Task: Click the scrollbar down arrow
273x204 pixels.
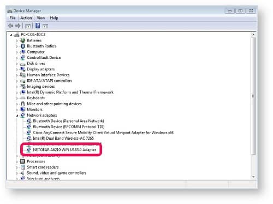Action: coord(253,177)
